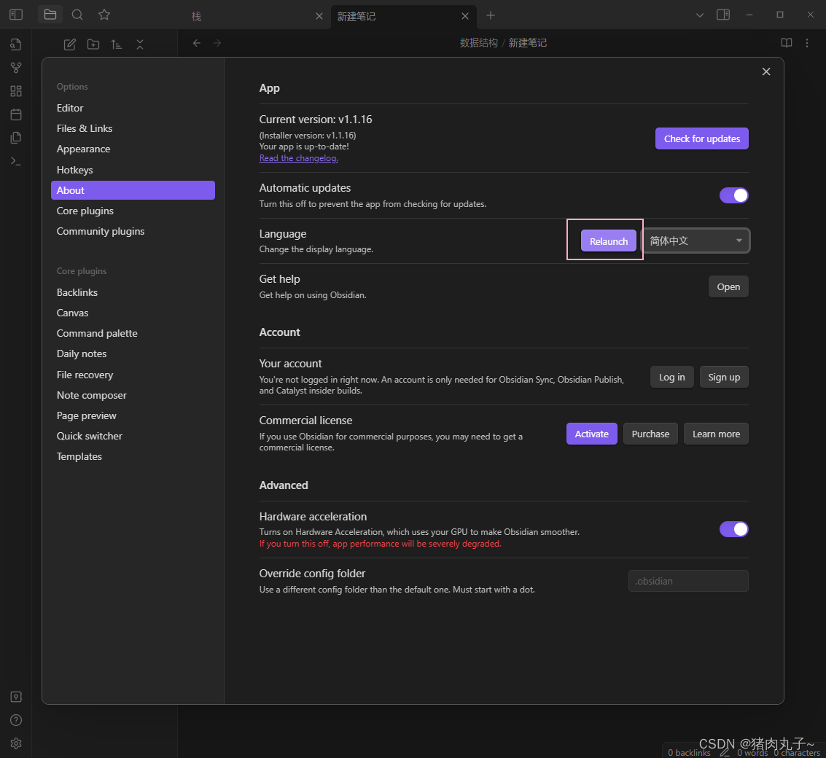
Task: Open Files & Links settings
Action: 133,128
